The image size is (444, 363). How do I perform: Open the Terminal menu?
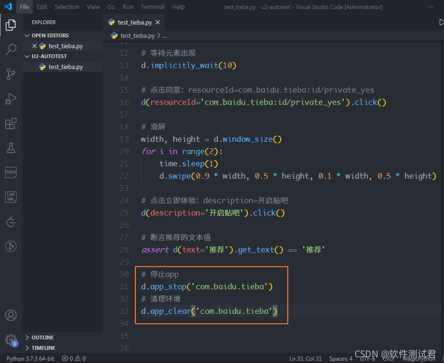click(x=152, y=7)
